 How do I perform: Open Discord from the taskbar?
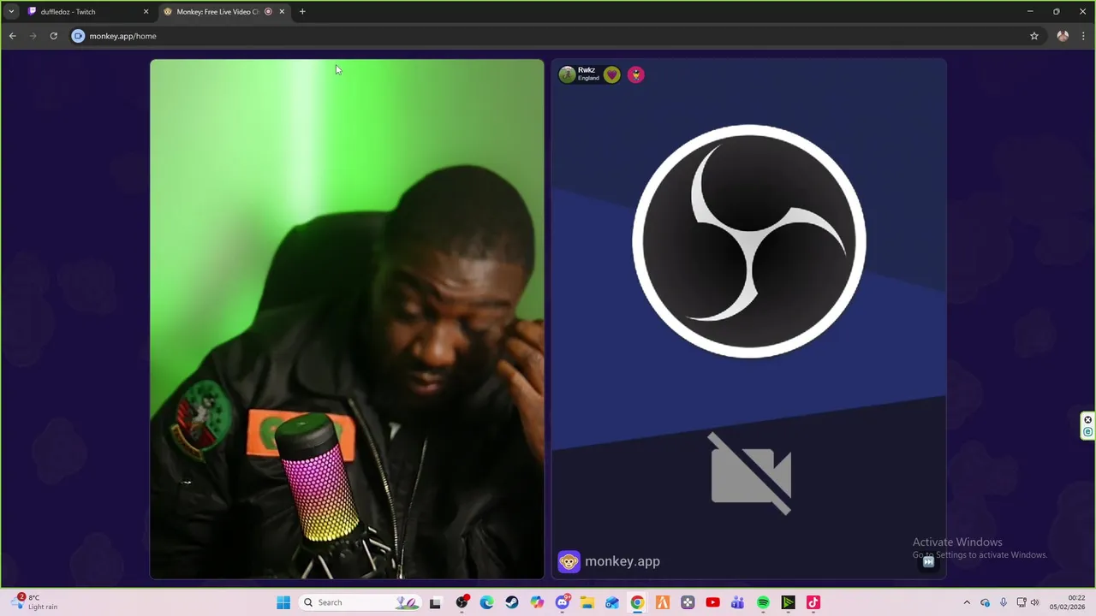coord(563,602)
